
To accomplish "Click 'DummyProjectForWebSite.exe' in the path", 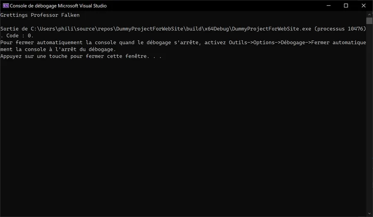I will [271, 29].
